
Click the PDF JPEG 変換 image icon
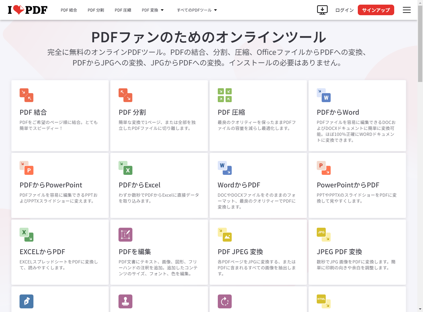coord(225,235)
